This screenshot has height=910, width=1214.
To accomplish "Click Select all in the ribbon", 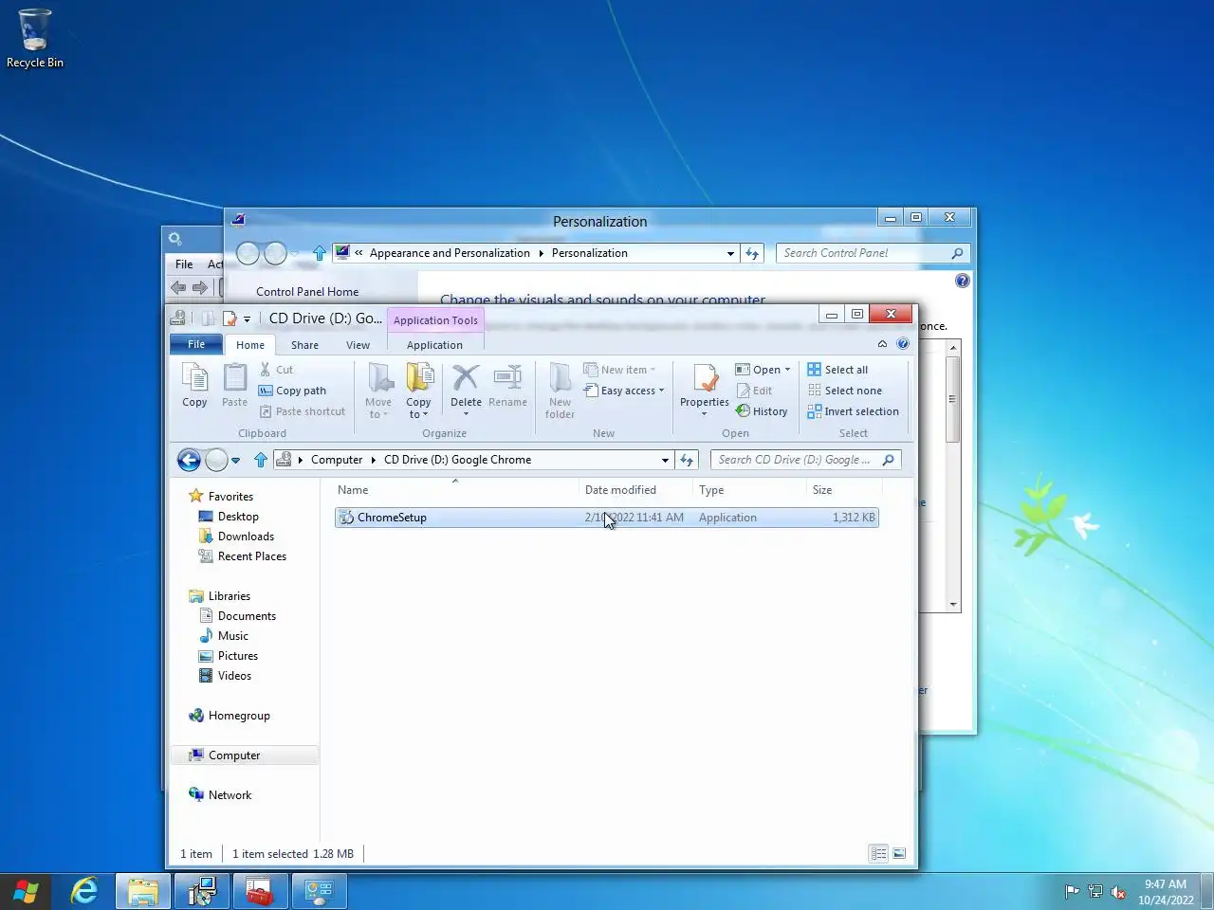I will point(837,370).
